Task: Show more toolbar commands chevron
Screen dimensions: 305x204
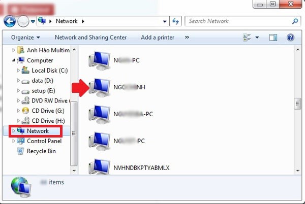Action: coord(187,38)
